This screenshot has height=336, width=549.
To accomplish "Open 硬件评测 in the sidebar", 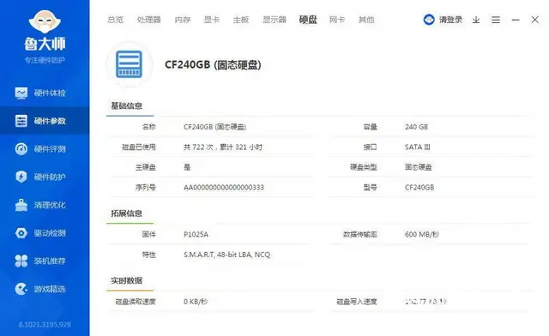I will [x=45, y=149].
